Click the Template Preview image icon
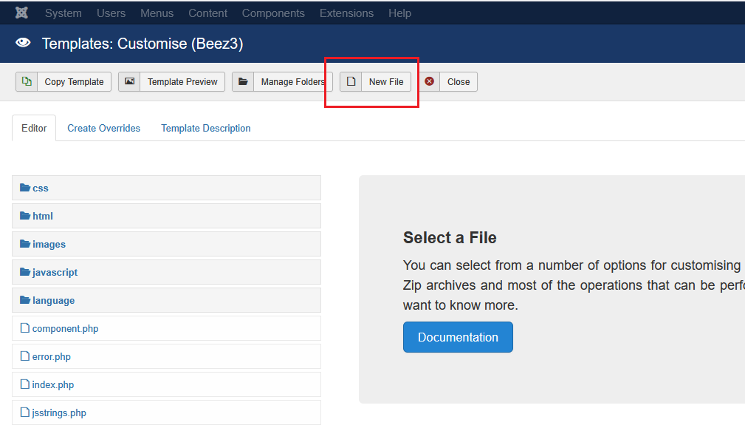 [x=129, y=82]
